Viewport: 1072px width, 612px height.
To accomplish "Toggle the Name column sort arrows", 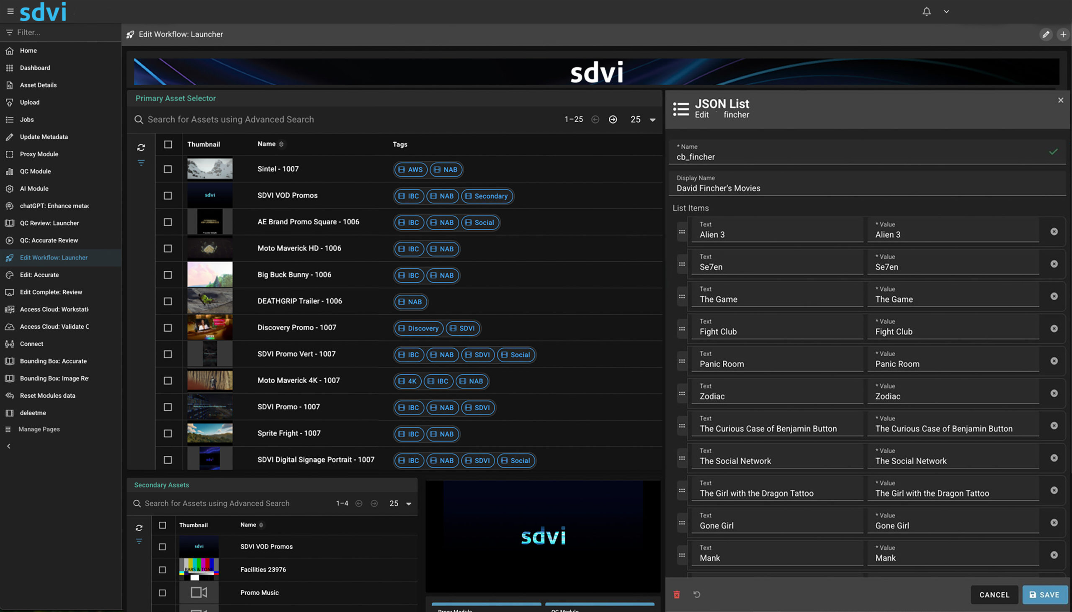I will coord(282,144).
